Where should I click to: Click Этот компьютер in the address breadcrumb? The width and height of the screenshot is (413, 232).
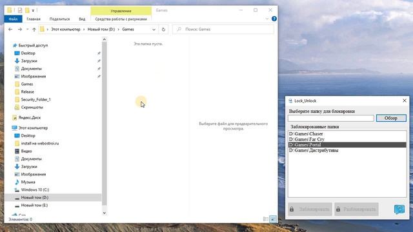click(66, 30)
